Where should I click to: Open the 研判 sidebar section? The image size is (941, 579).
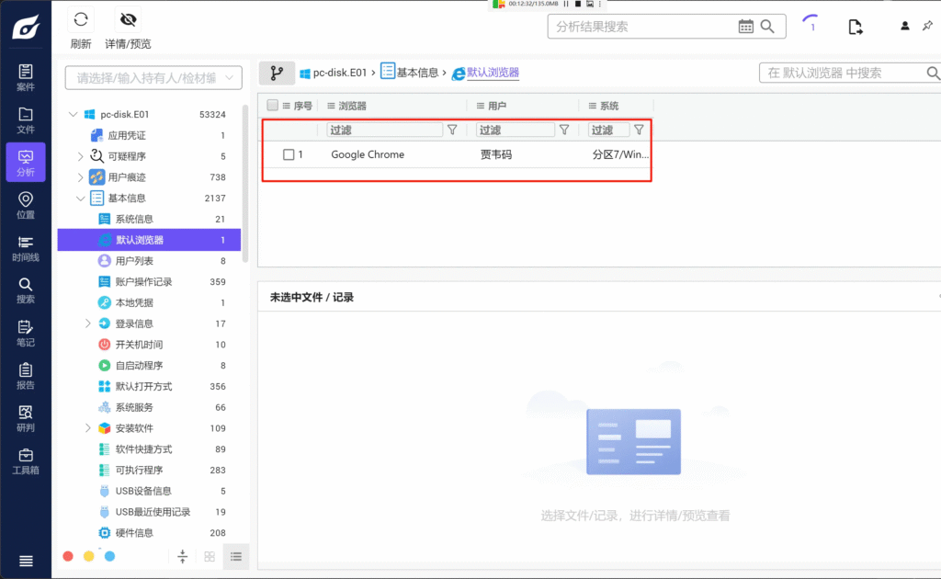pos(25,419)
